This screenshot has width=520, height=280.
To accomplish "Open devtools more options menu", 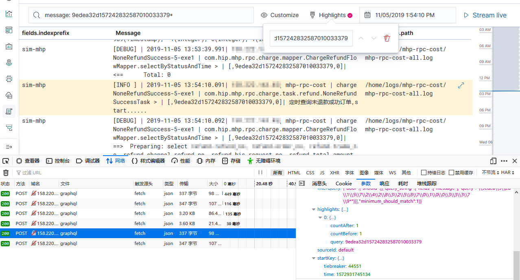I will click(504, 161).
